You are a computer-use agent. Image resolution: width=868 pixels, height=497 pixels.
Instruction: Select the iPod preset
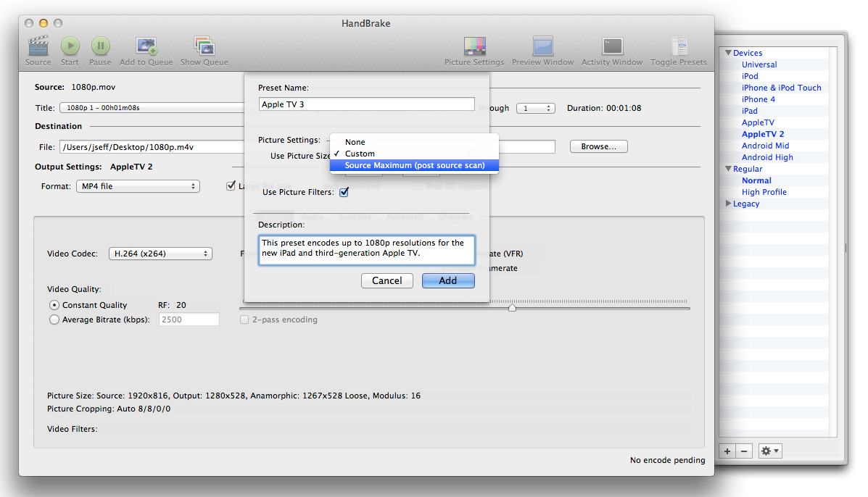(x=750, y=76)
